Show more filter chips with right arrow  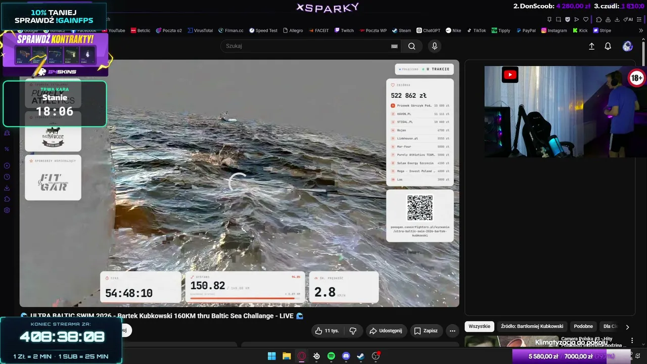click(x=627, y=327)
